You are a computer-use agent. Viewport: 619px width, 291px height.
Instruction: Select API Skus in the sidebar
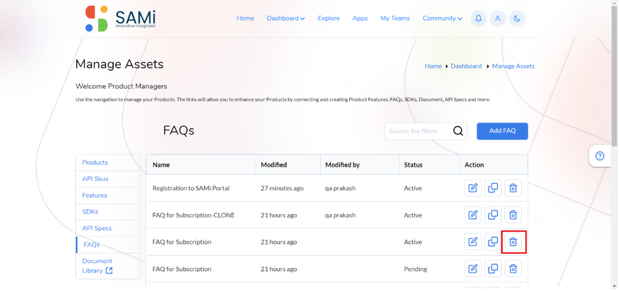tap(108, 179)
